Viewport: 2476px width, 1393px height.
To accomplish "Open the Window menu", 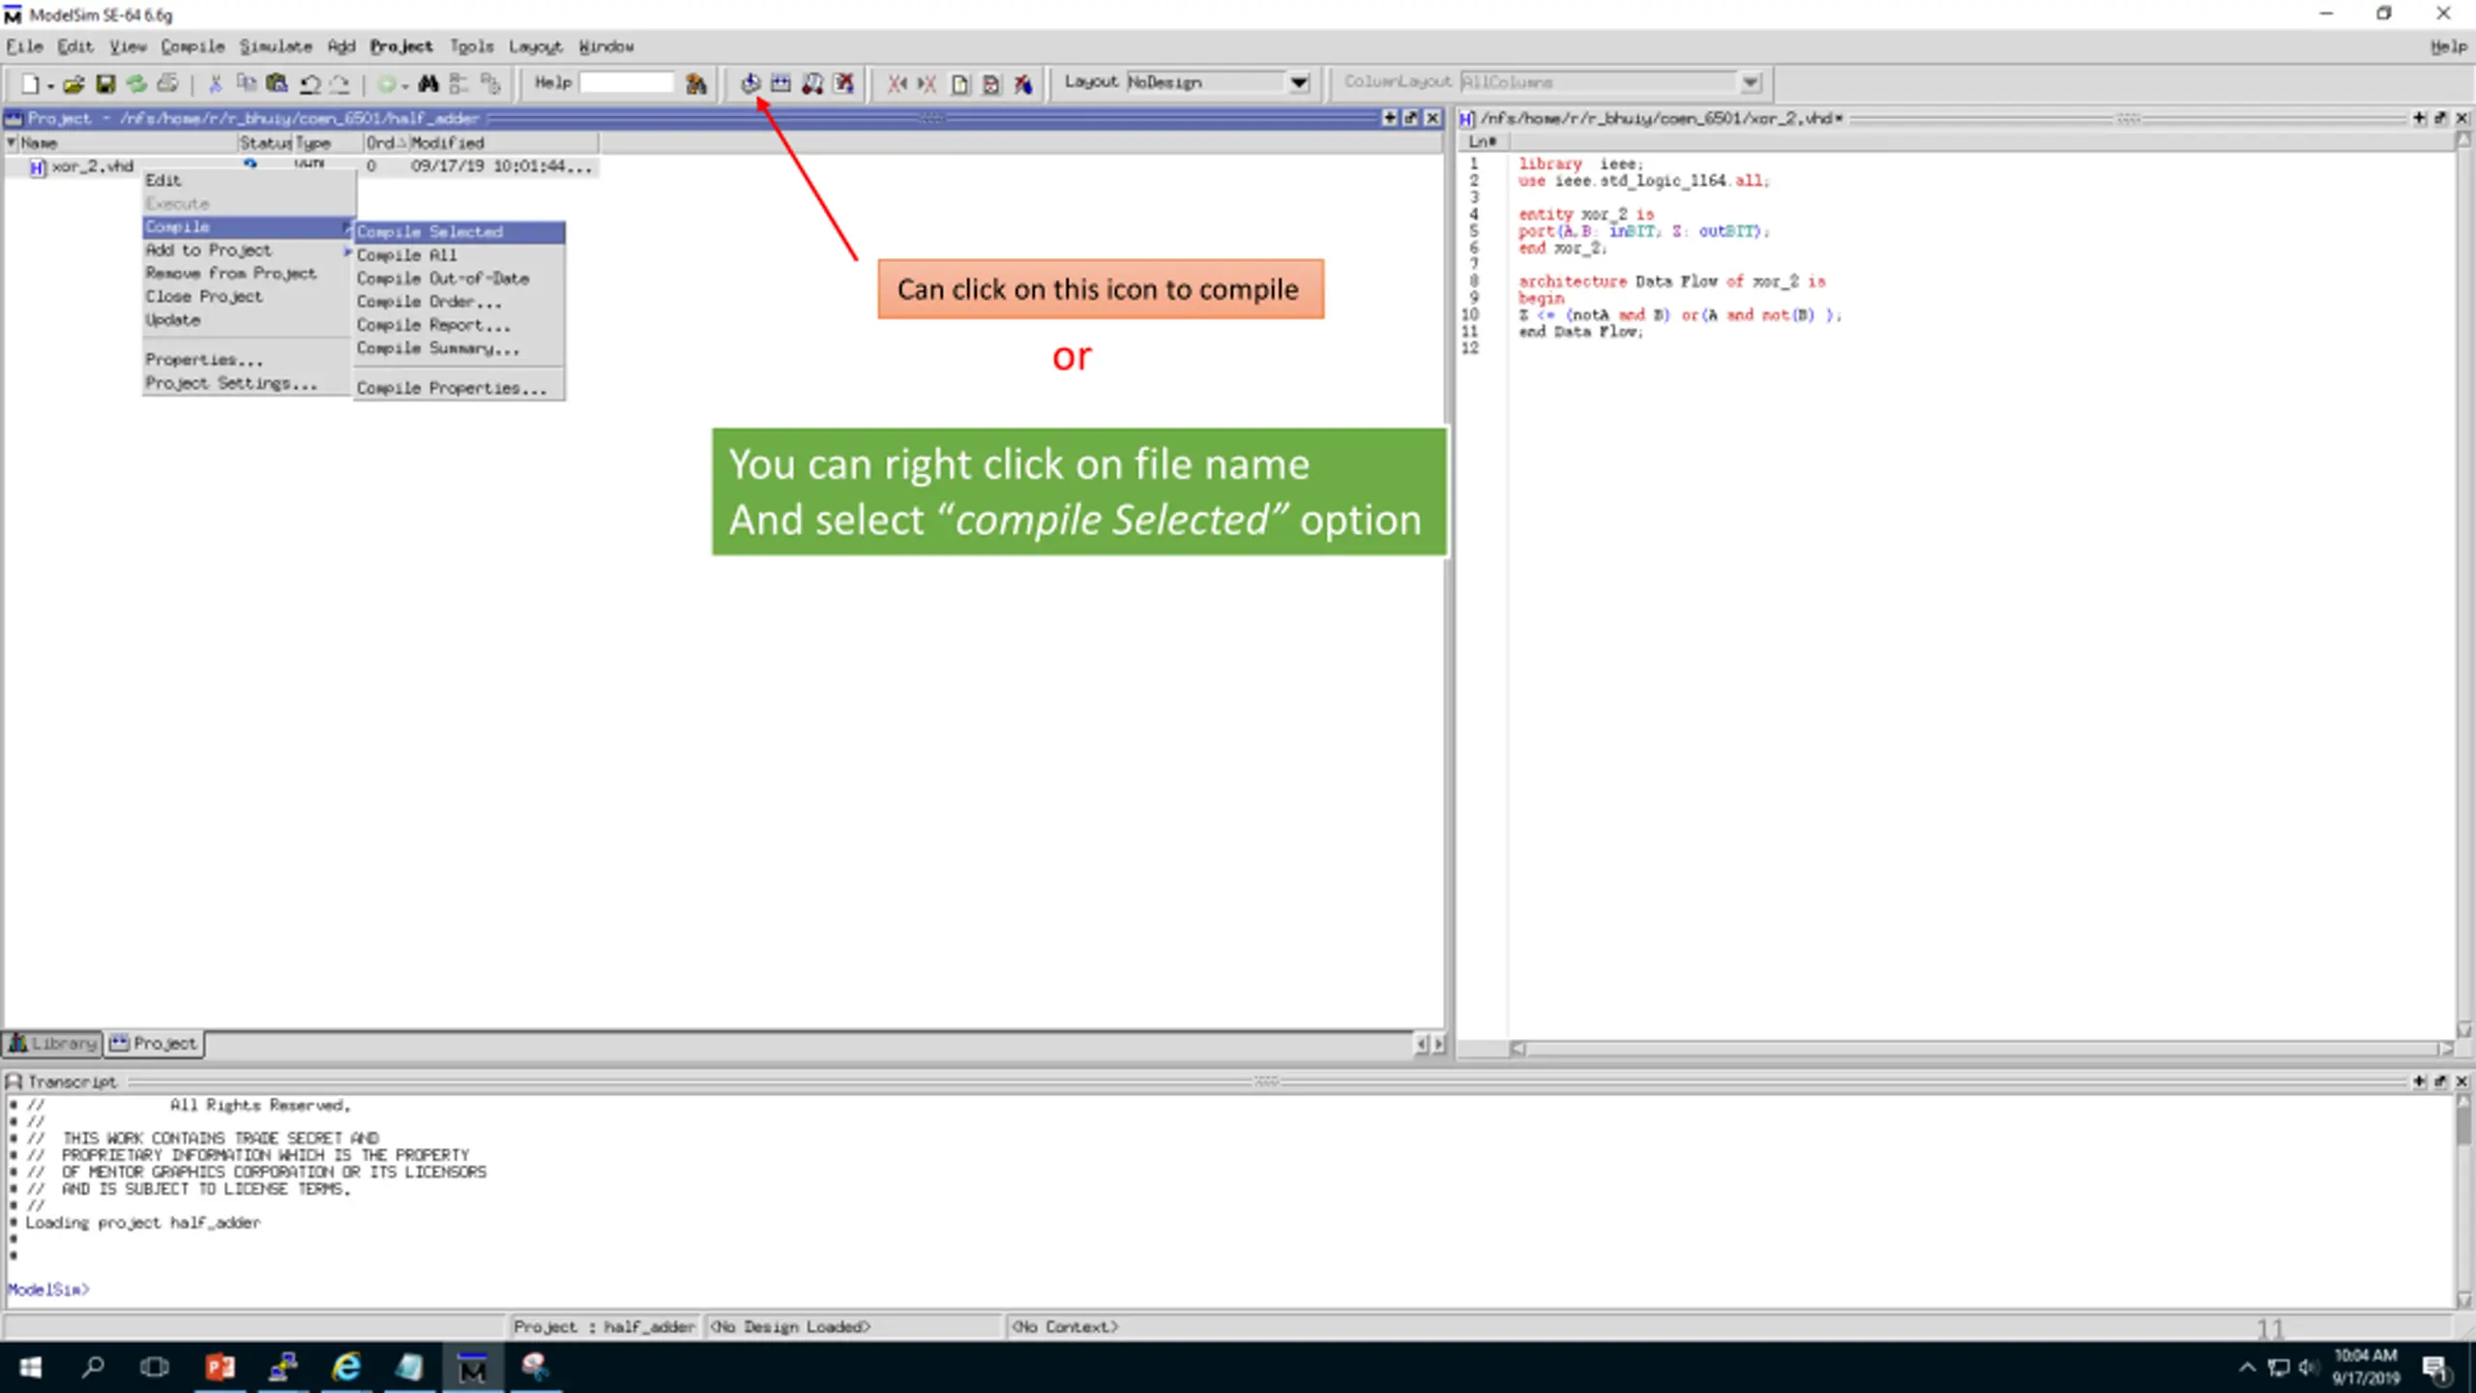I will pyautogui.click(x=606, y=46).
